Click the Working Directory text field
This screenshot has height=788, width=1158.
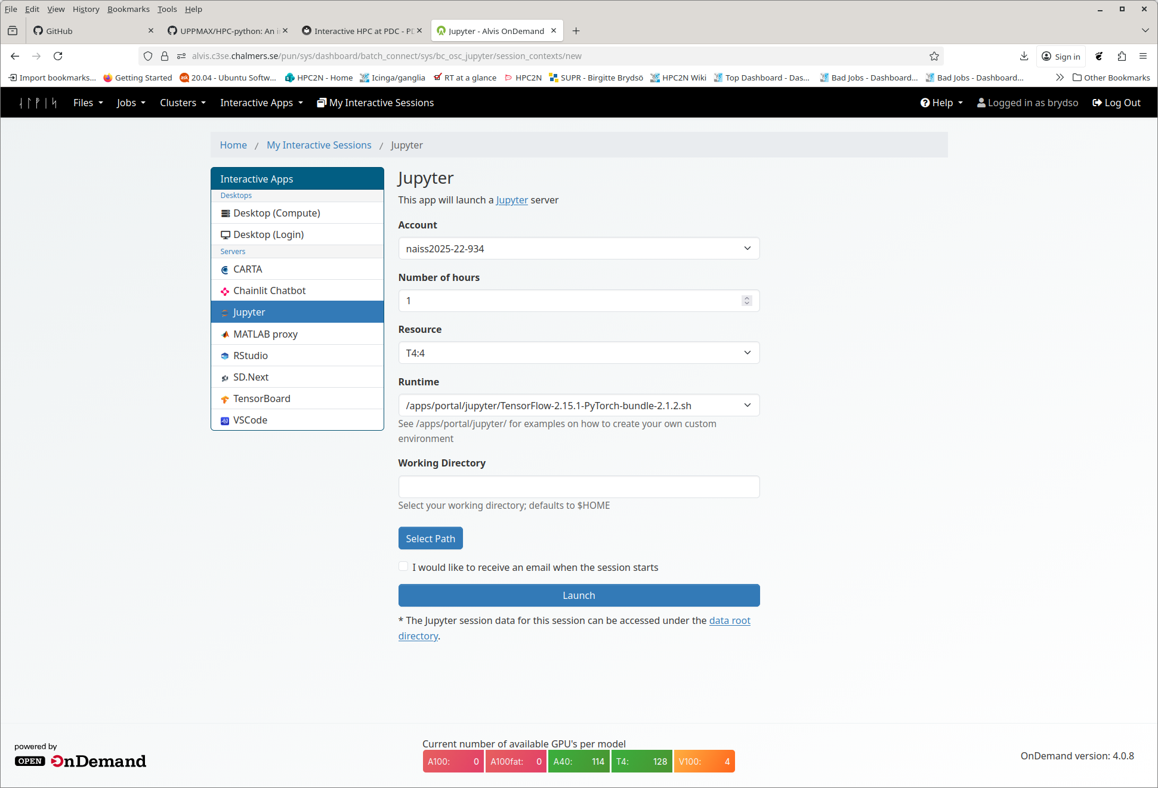[579, 487]
